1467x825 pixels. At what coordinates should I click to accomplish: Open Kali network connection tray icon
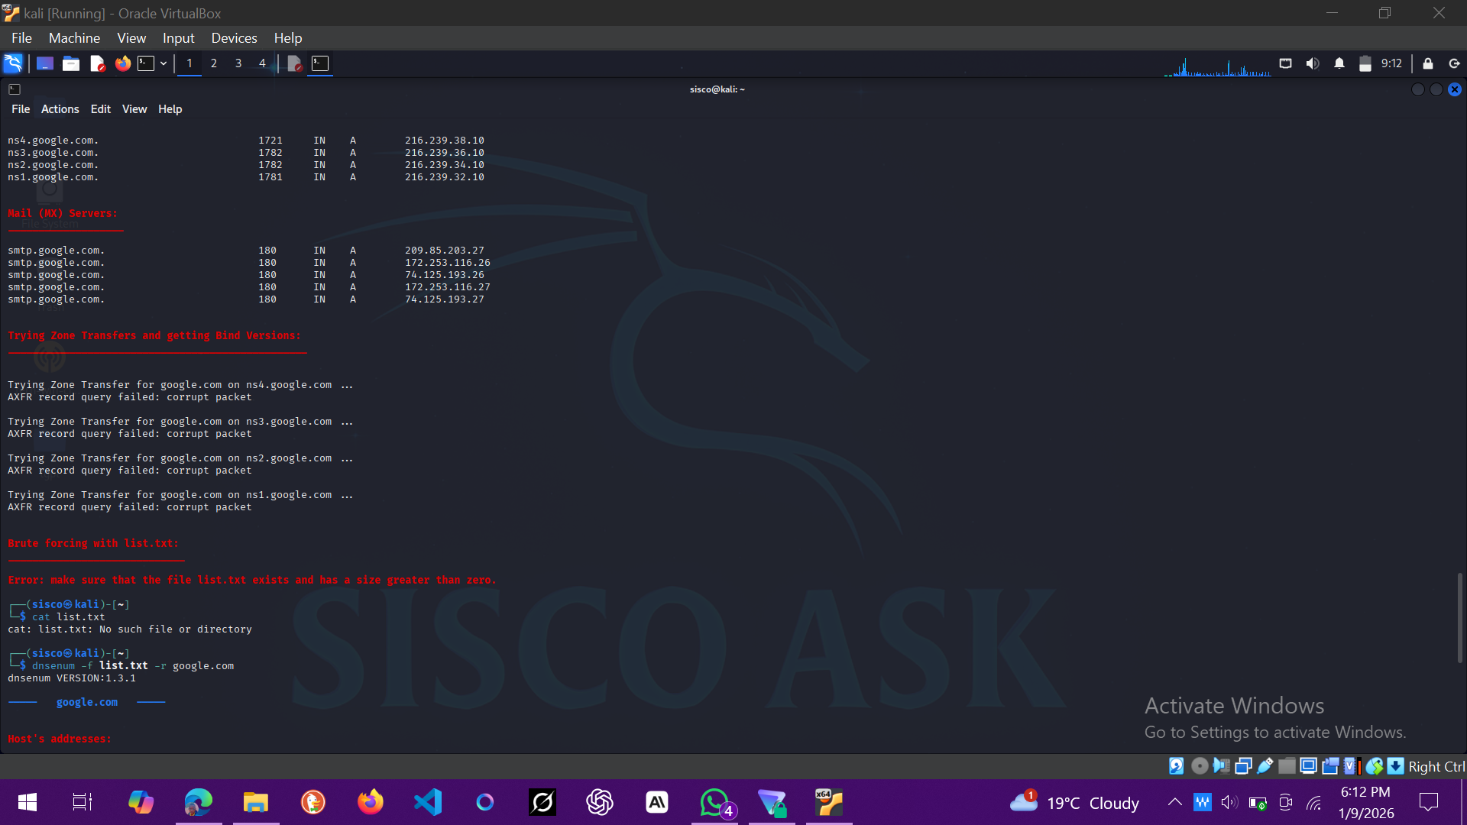1286,63
